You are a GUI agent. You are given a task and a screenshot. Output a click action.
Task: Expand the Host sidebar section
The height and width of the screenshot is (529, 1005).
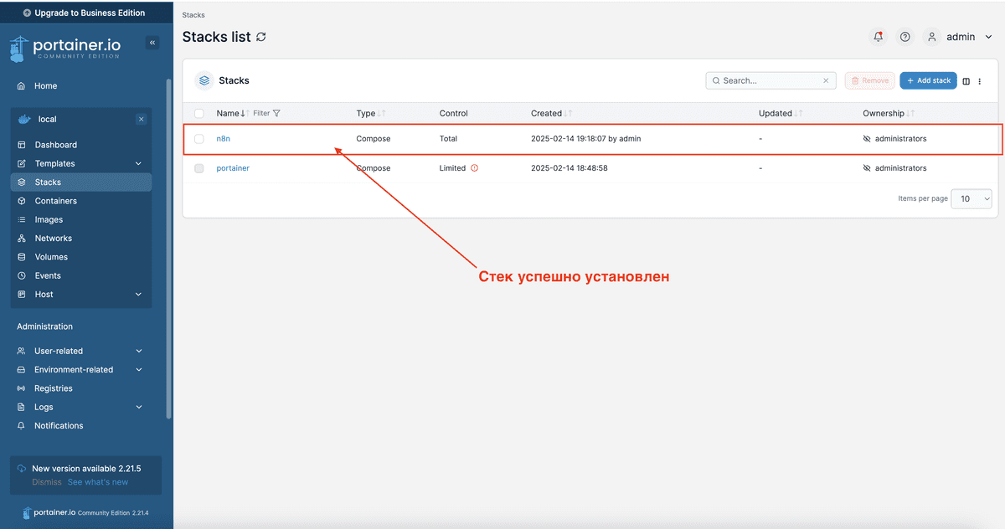44,294
